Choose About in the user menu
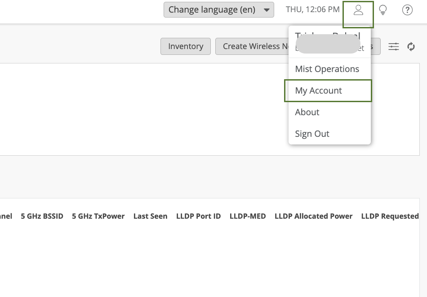This screenshot has width=427, height=297. tap(307, 112)
